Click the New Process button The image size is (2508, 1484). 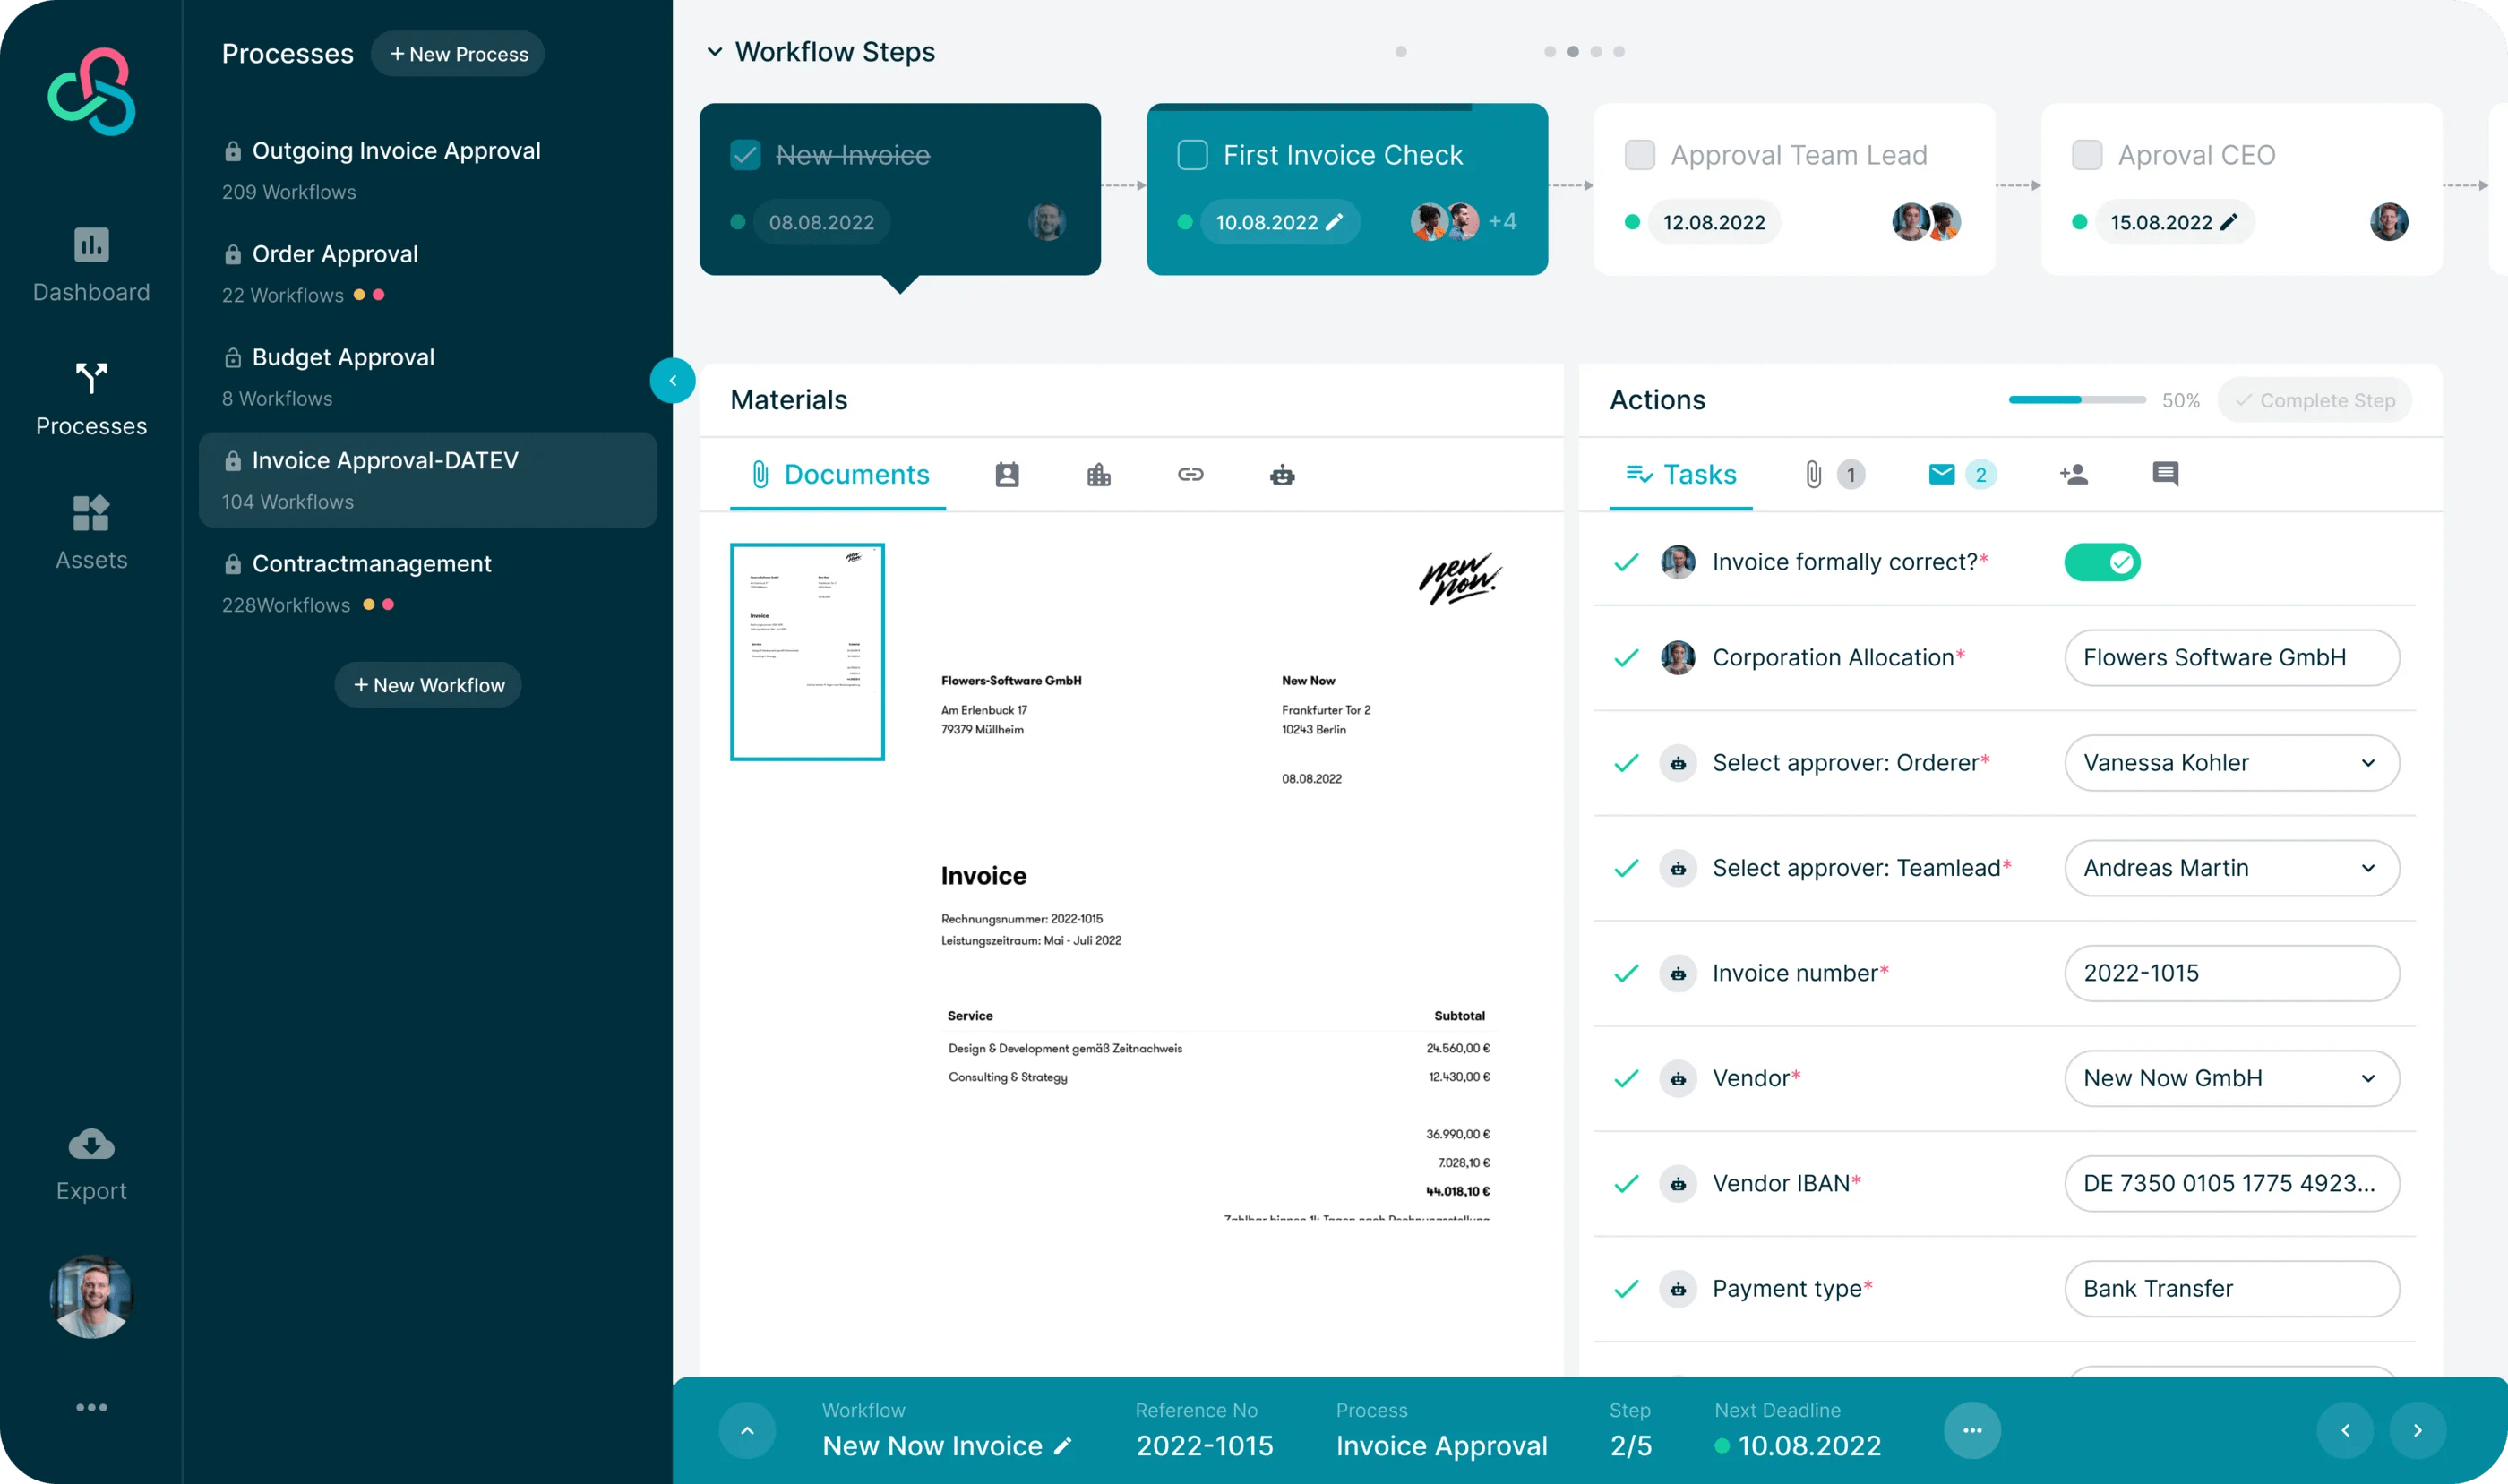(x=458, y=53)
